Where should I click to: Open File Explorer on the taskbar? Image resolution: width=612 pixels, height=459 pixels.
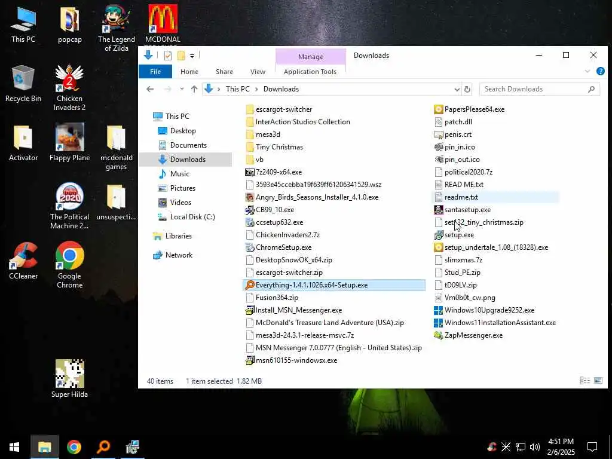(x=44, y=447)
